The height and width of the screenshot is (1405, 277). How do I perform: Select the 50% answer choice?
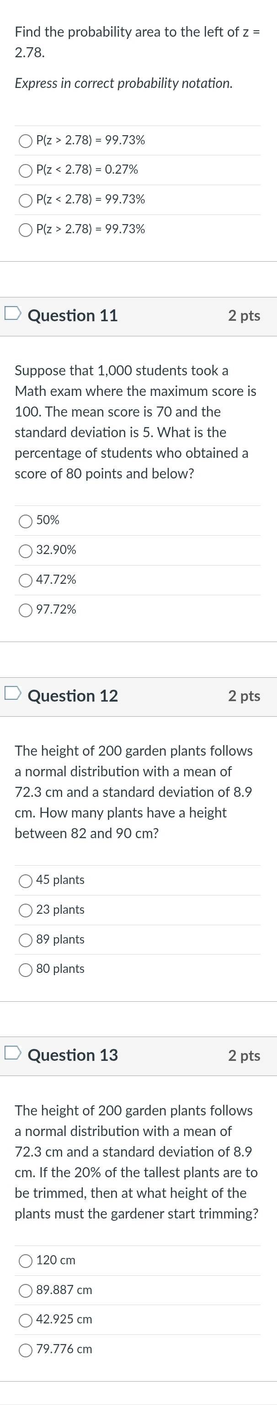tap(26, 521)
